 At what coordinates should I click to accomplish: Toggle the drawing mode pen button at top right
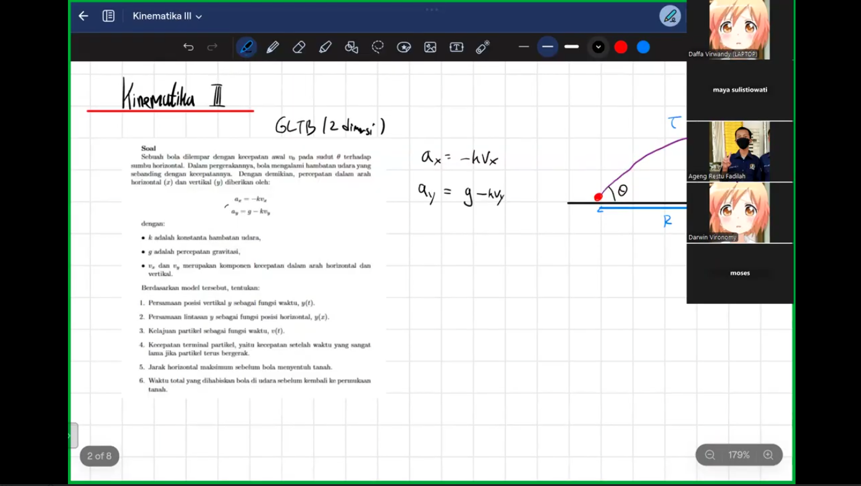point(670,16)
